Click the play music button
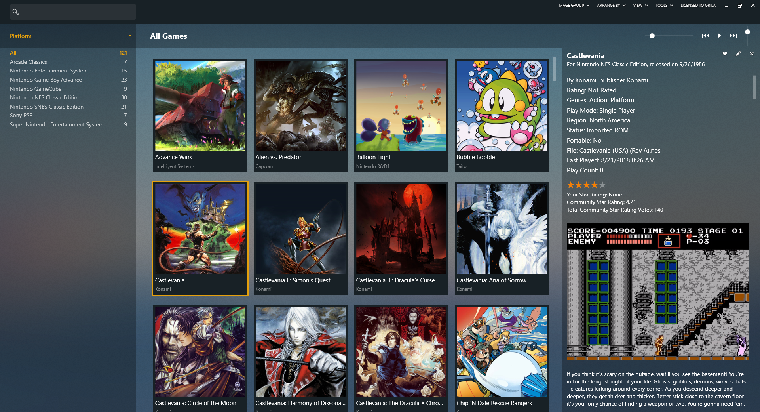The height and width of the screenshot is (412, 760). pos(719,36)
